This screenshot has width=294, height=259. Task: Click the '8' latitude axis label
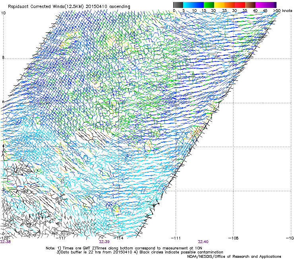tap(3, 57)
